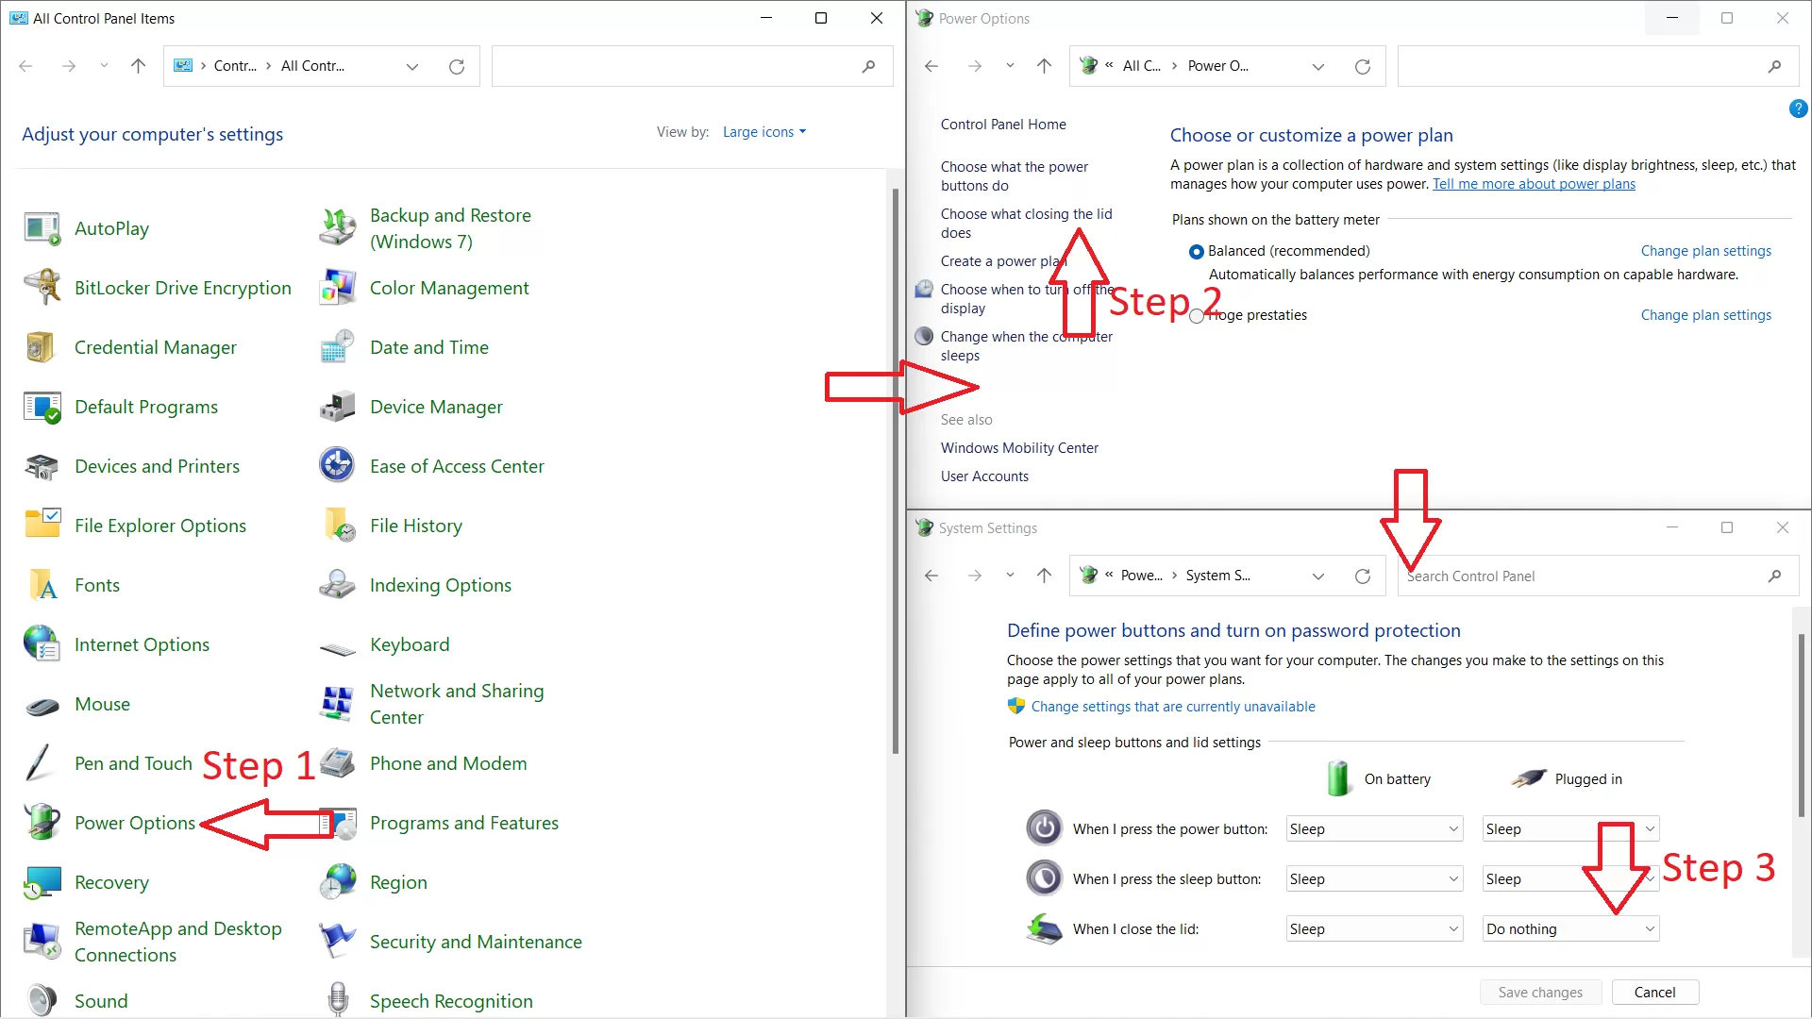Image resolution: width=1812 pixels, height=1019 pixels.
Task: Open the Default Programs icon
Action: coord(42,407)
